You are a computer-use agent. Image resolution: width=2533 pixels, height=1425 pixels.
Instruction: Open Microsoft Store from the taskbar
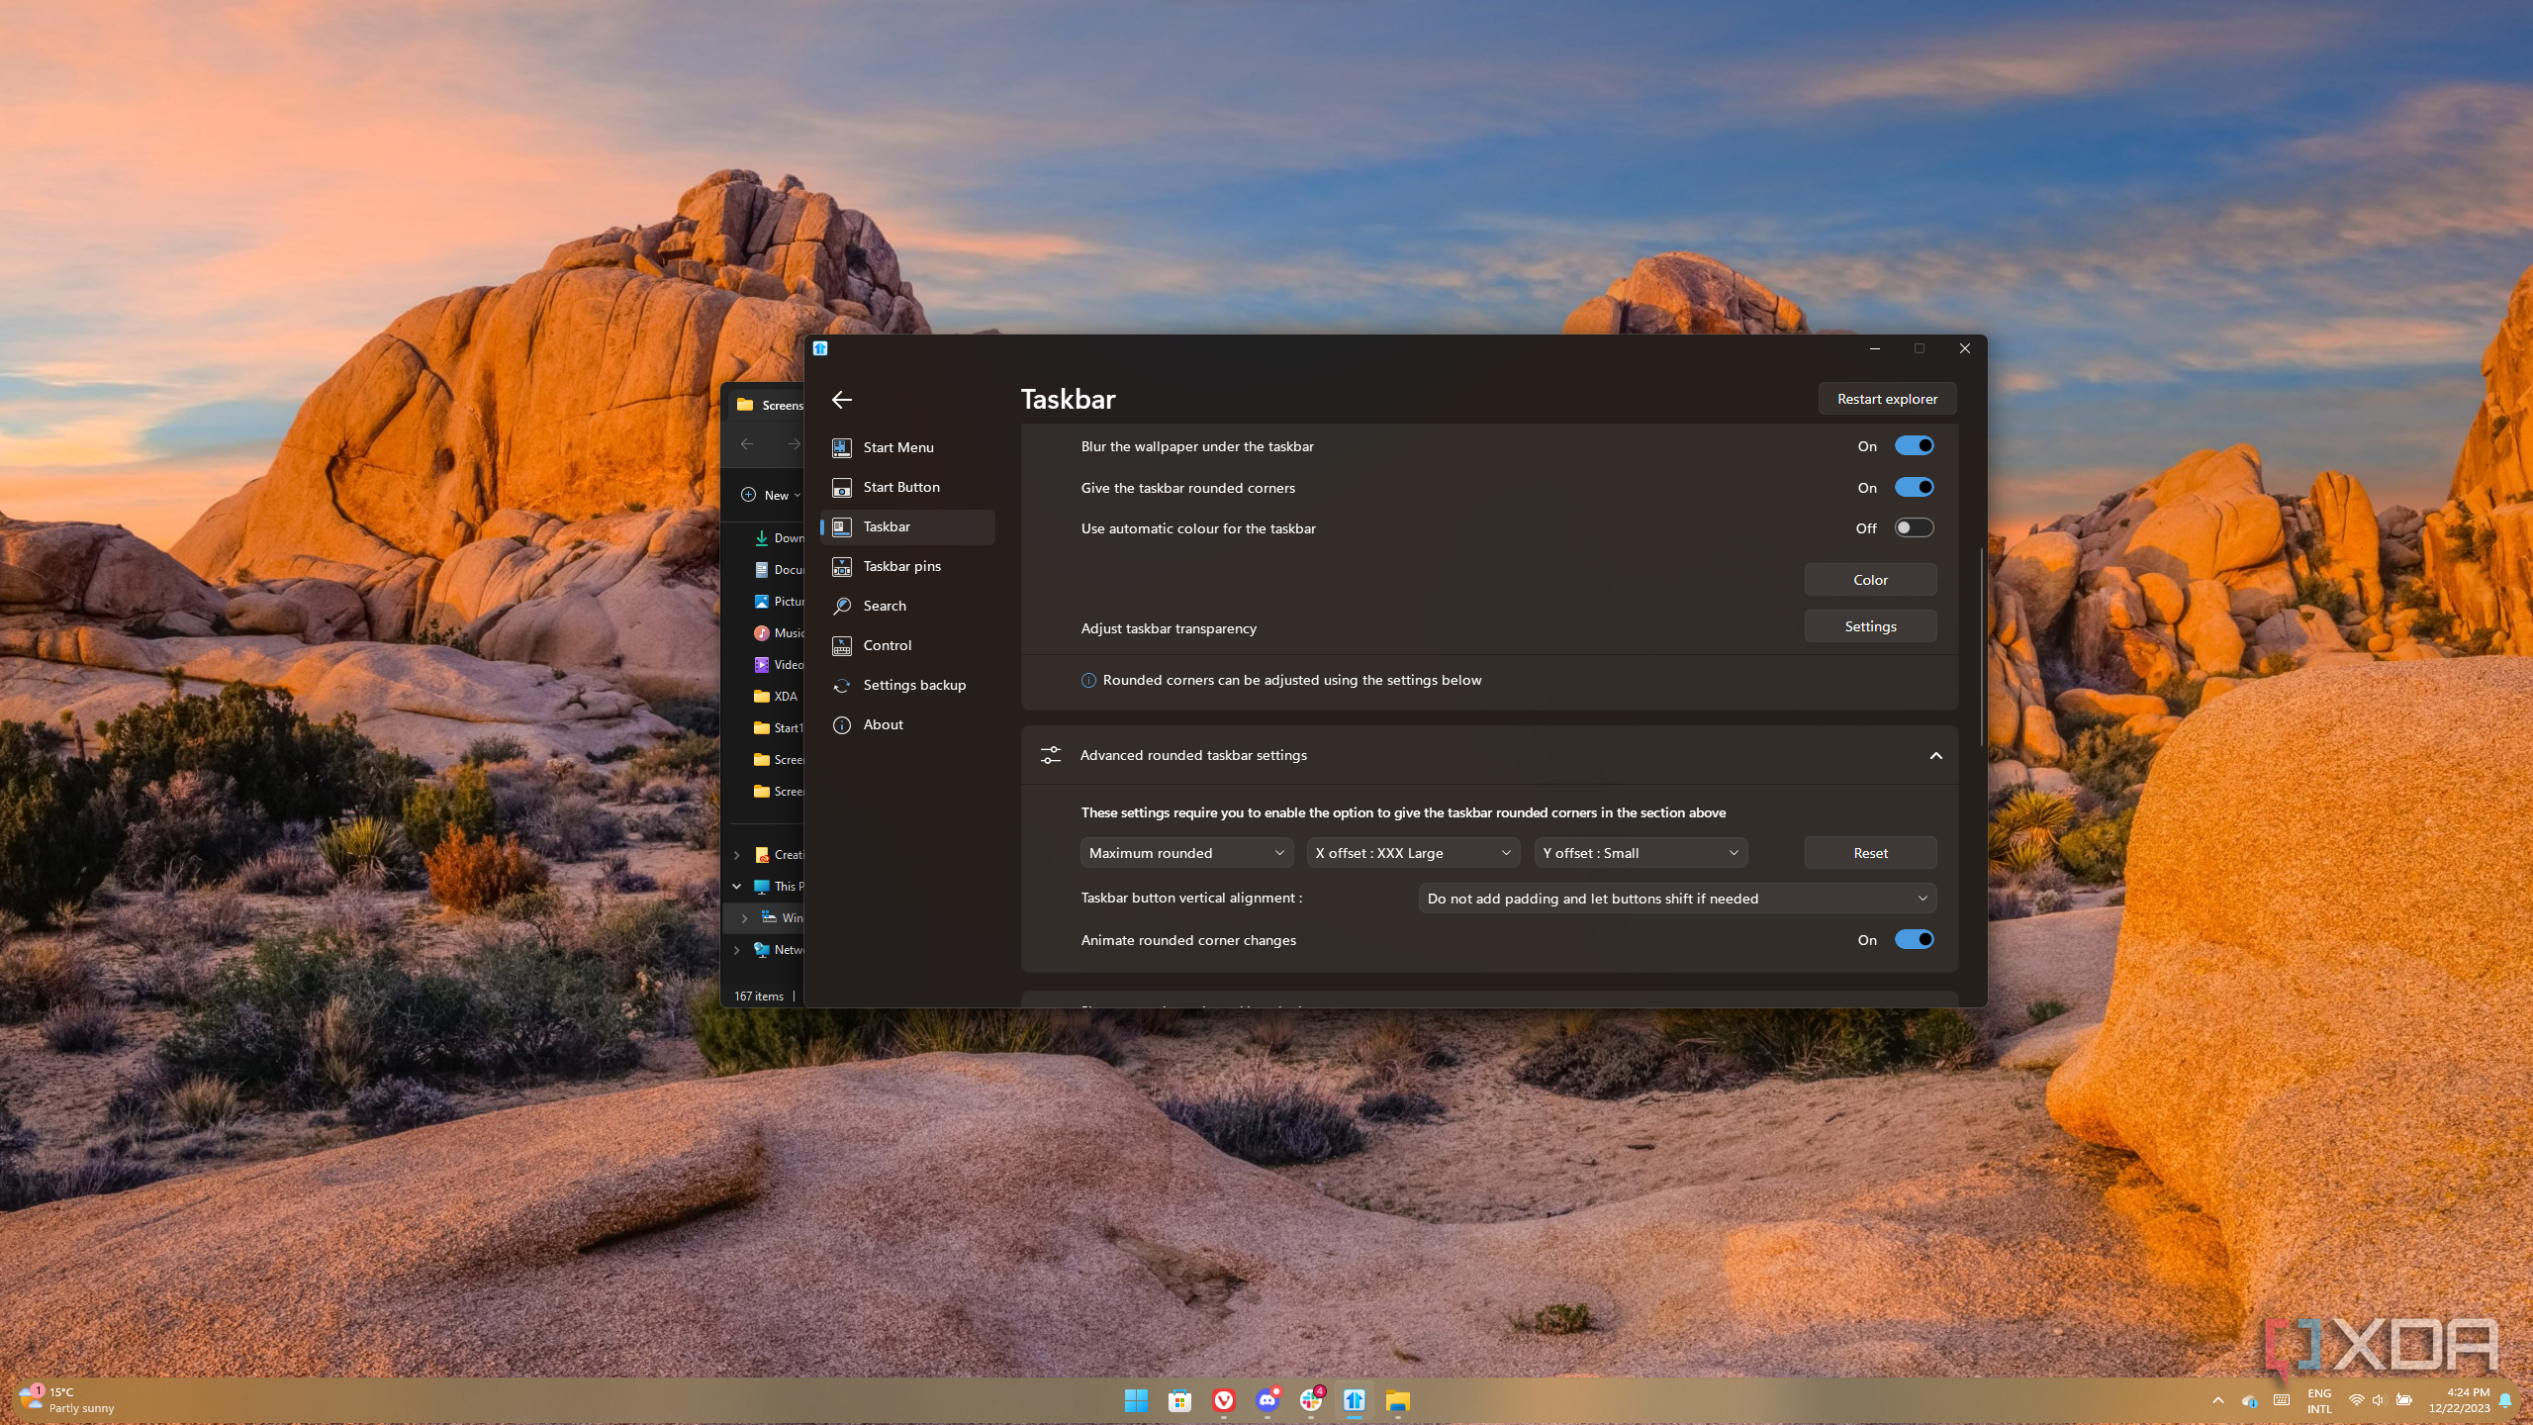(x=1179, y=1400)
